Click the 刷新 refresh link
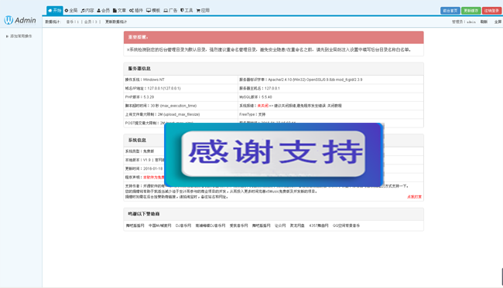The width and height of the screenshot is (503, 288). tap(484, 22)
